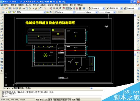Viewport: 140px width, 101px height.
Task: Toggle 栅格 grid display in status bar
Action: (x=42, y=100)
